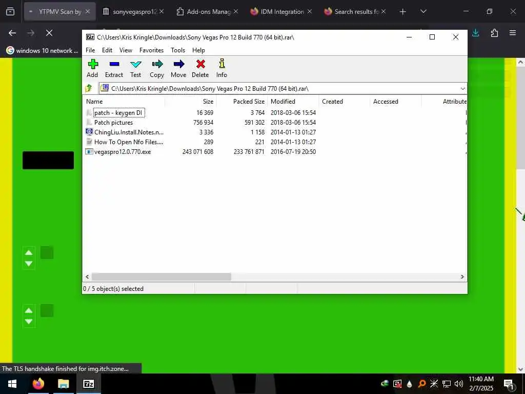Click the magnifier icon in system tray

coord(422,384)
